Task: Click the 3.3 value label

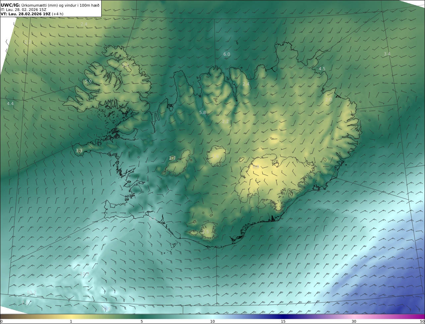Action: pos(79,150)
